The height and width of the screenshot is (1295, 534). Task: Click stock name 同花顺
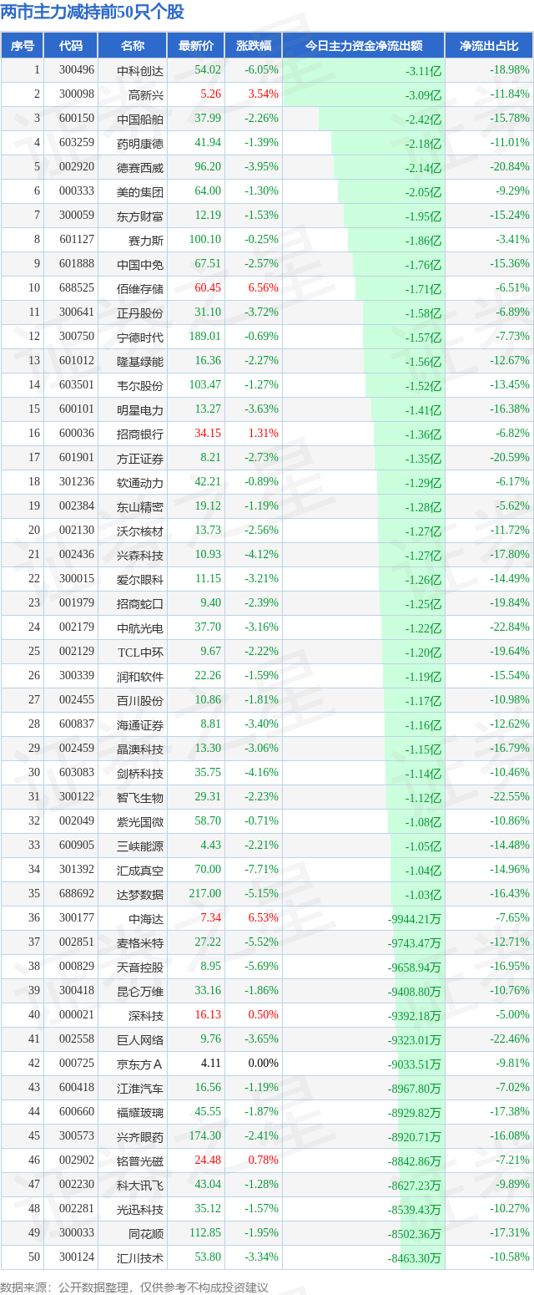[146, 1233]
